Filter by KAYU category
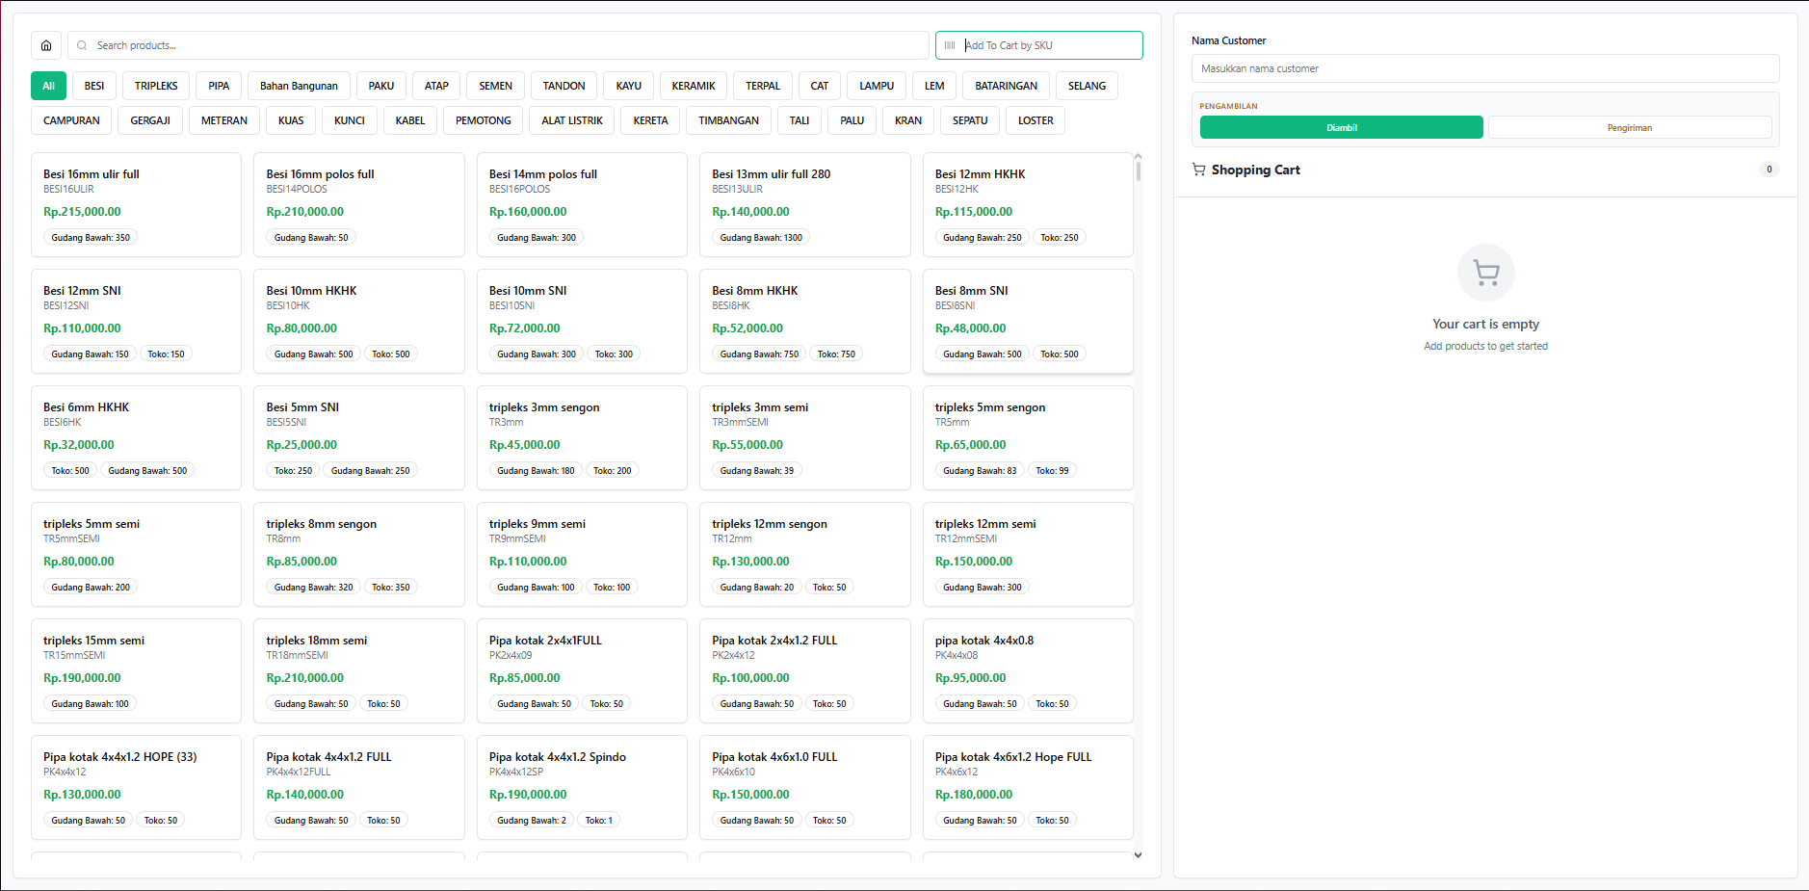 tap(629, 86)
